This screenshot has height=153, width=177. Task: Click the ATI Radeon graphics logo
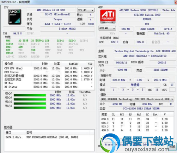(x=108, y=16)
